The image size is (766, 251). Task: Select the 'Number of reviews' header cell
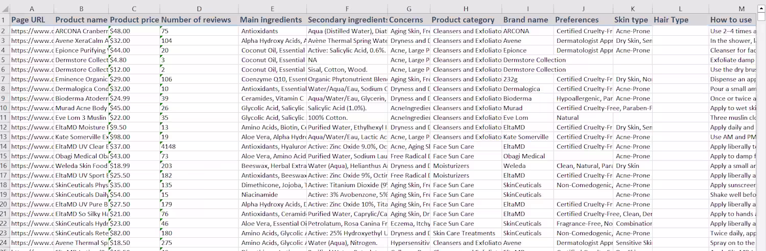tap(199, 20)
